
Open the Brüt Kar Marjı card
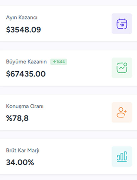(x=68, y=156)
